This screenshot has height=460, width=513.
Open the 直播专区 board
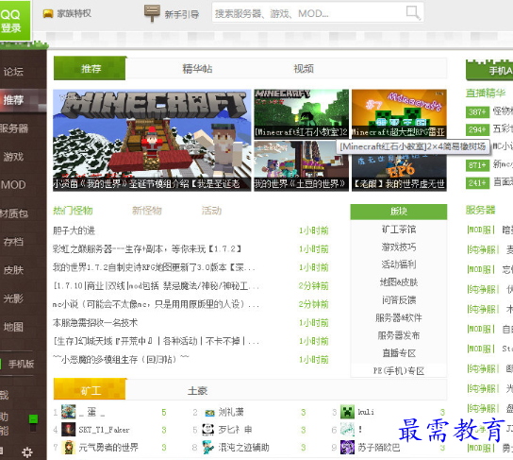(399, 353)
